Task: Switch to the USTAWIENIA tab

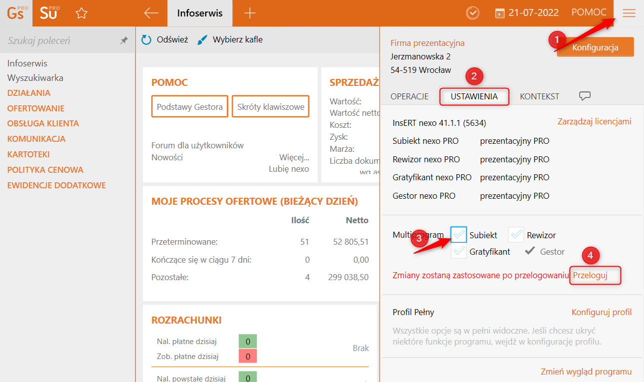Action: [474, 96]
